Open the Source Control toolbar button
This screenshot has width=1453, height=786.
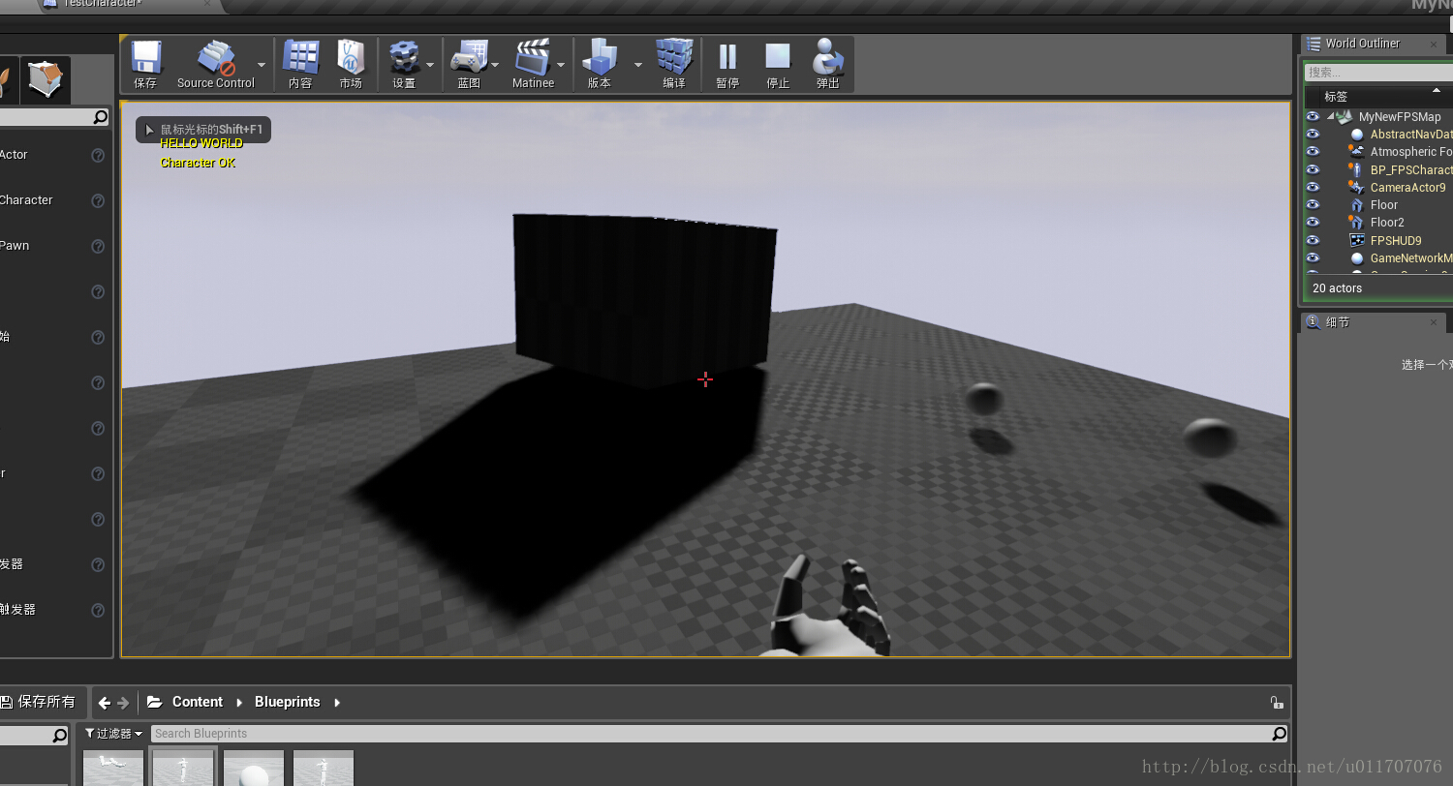[x=215, y=65]
